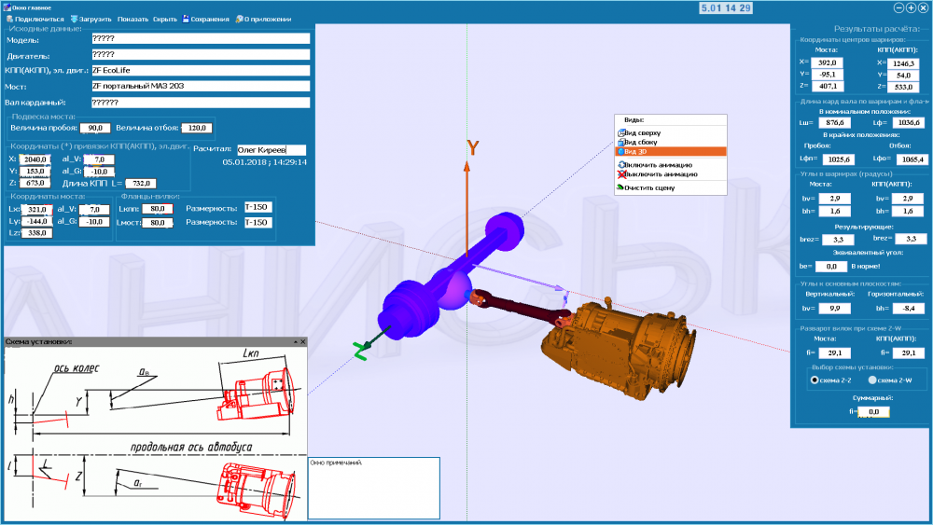Click the Размерность field next to Lкпп

click(258, 208)
